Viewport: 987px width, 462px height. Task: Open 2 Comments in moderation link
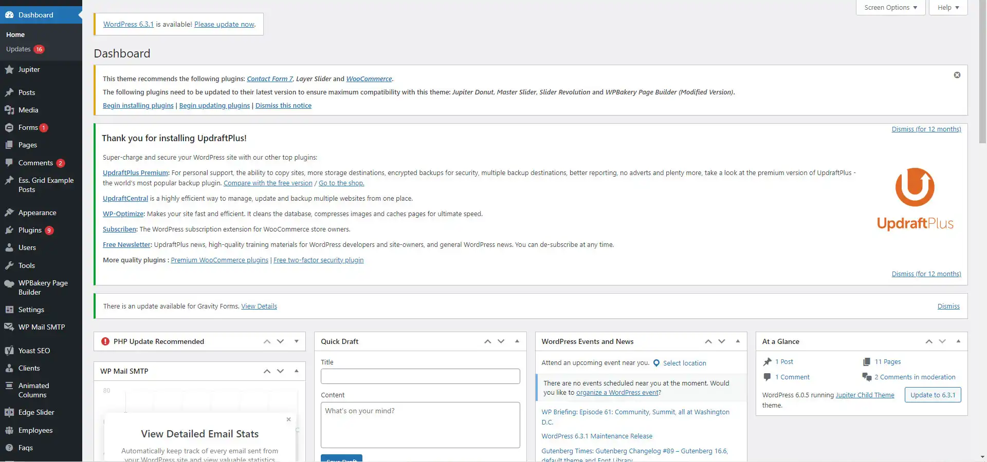(x=915, y=377)
